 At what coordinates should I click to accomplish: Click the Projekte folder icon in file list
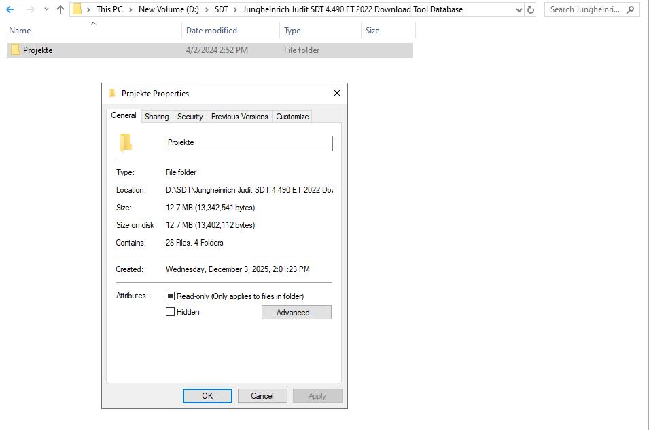[x=15, y=50]
